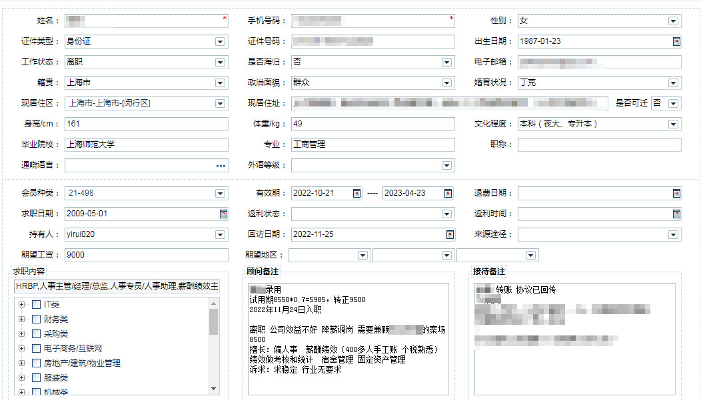Open the 会员种类 dropdown showing 21-498
The height and width of the screenshot is (400, 701).
click(220, 193)
